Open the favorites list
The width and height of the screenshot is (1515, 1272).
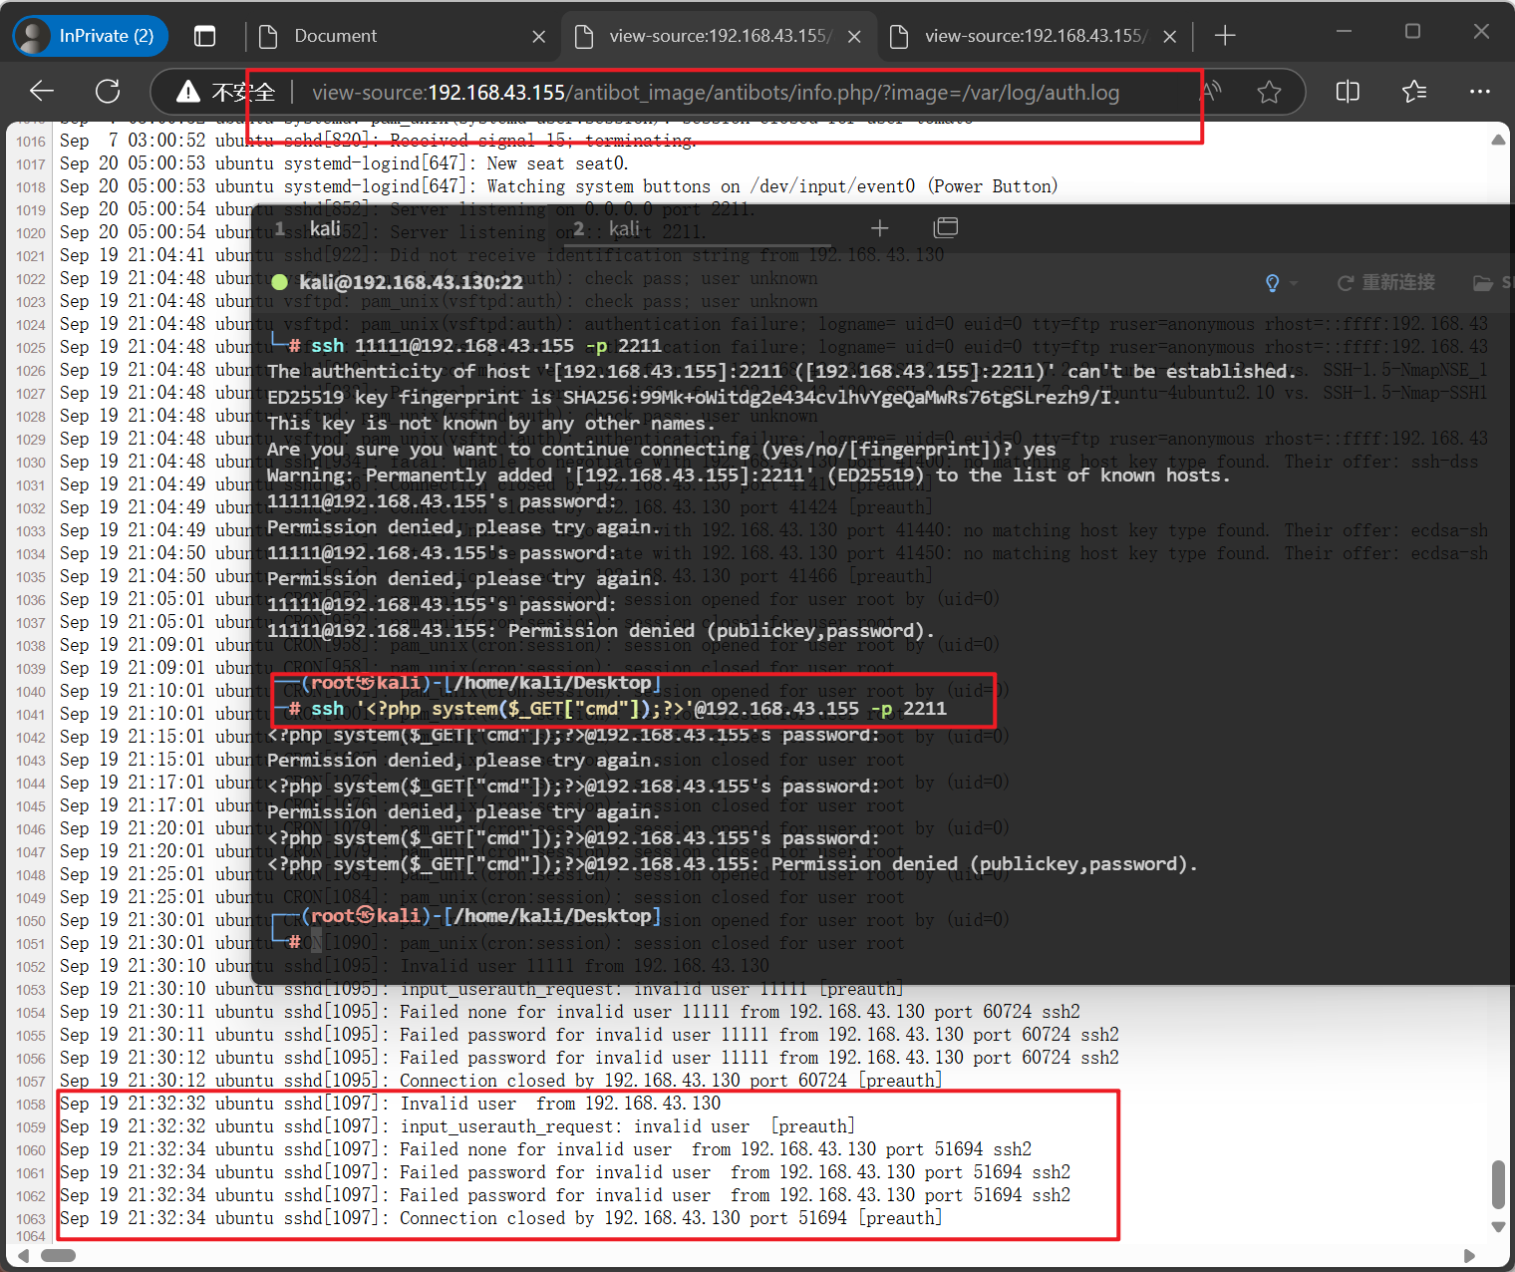point(1414,92)
